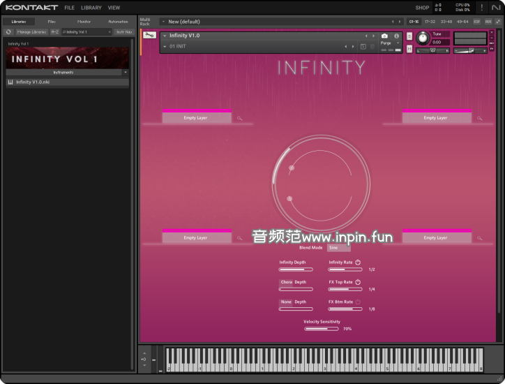Viewport: 505px width, 384px height.
Task: Clear the library search with the X icon
Action: pyautogui.click(x=110, y=31)
